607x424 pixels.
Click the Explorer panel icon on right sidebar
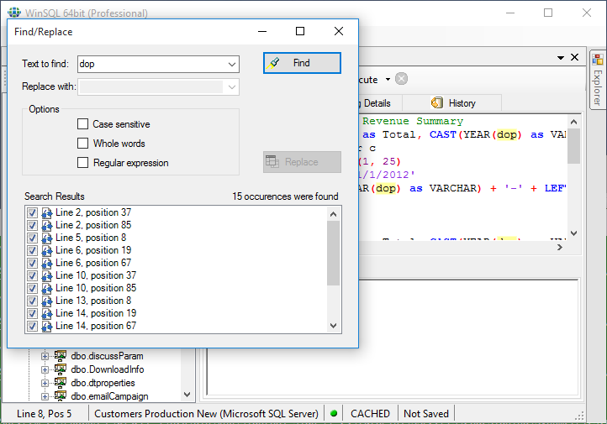[x=597, y=60]
